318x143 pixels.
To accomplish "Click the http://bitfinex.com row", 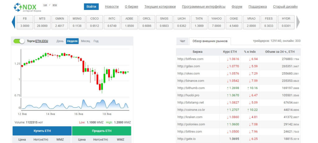I will click(x=238, y=59).
